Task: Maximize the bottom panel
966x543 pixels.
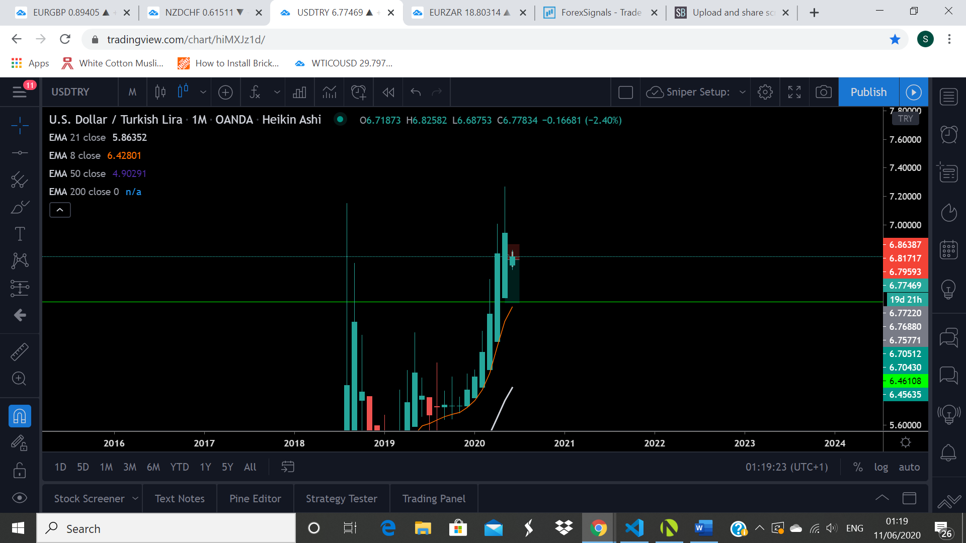Action: click(909, 498)
